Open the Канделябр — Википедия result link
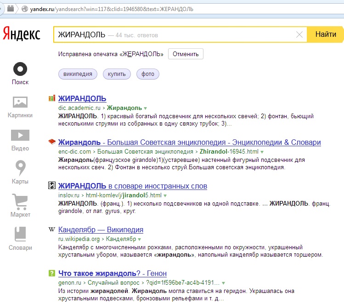The image size is (344, 304). [101, 229]
